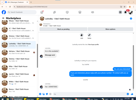Go back using Marketplace arrow
The width and height of the screenshot is (136, 100).
pyautogui.click(x=3, y=18)
